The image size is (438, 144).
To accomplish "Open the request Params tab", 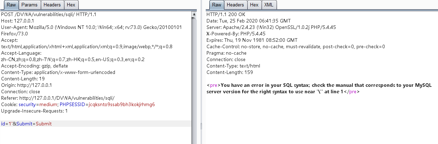I will click(29, 5).
